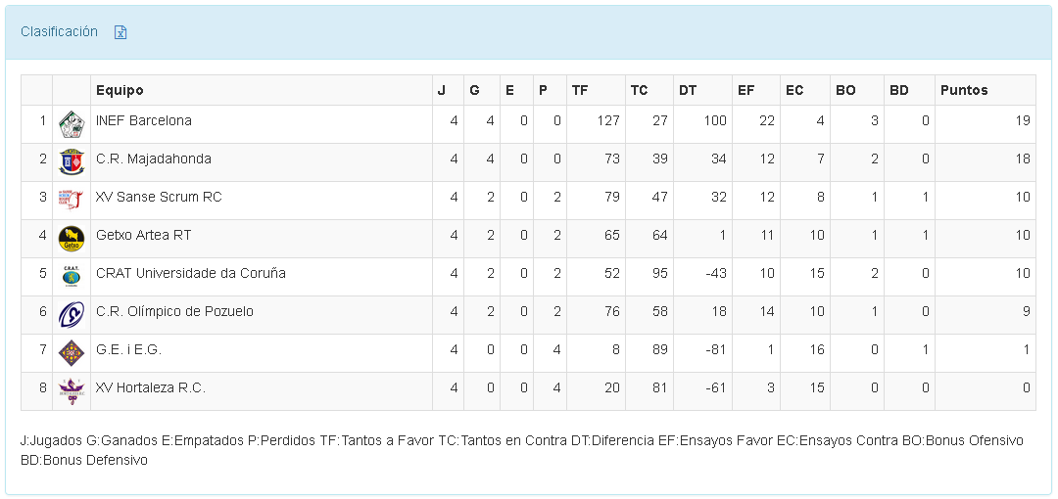This screenshot has height=499, width=1058.
Task: Click the XV Hortaleza R.C. logo
Action: point(72,391)
